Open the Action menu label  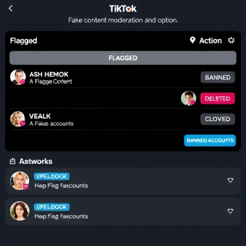(x=210, y=41)
